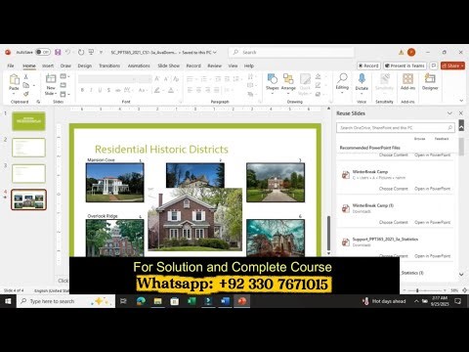Click the Save icon in the title bar

click(58, 52)
